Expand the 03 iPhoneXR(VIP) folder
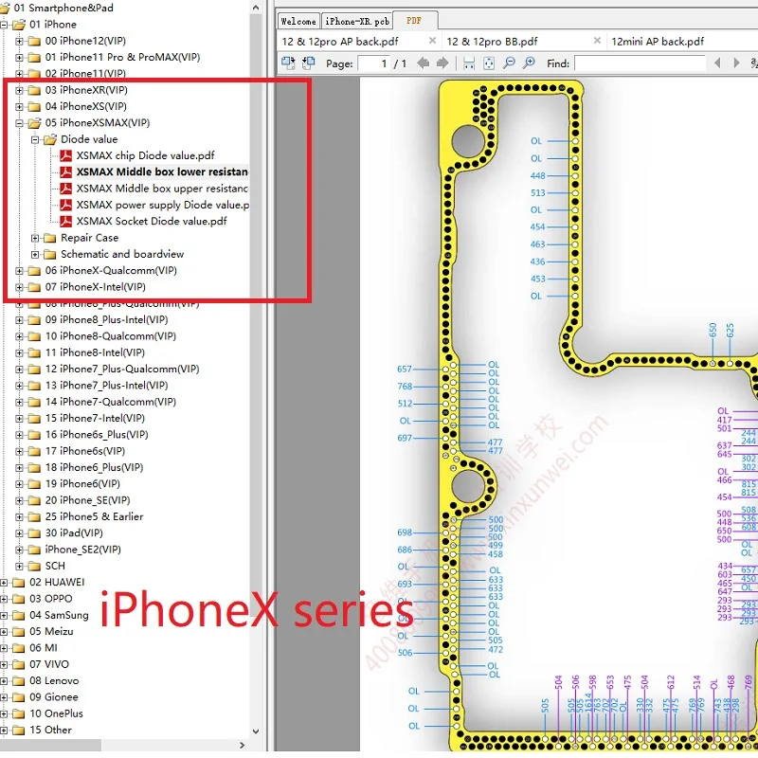Image resolution: width=758 pixels, height=758 pixels. point(19,90)
